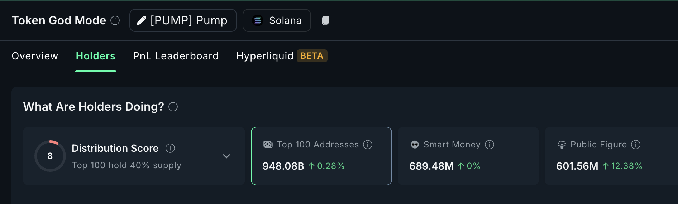Click the info icon beside Token God Mode

(115, 20)
